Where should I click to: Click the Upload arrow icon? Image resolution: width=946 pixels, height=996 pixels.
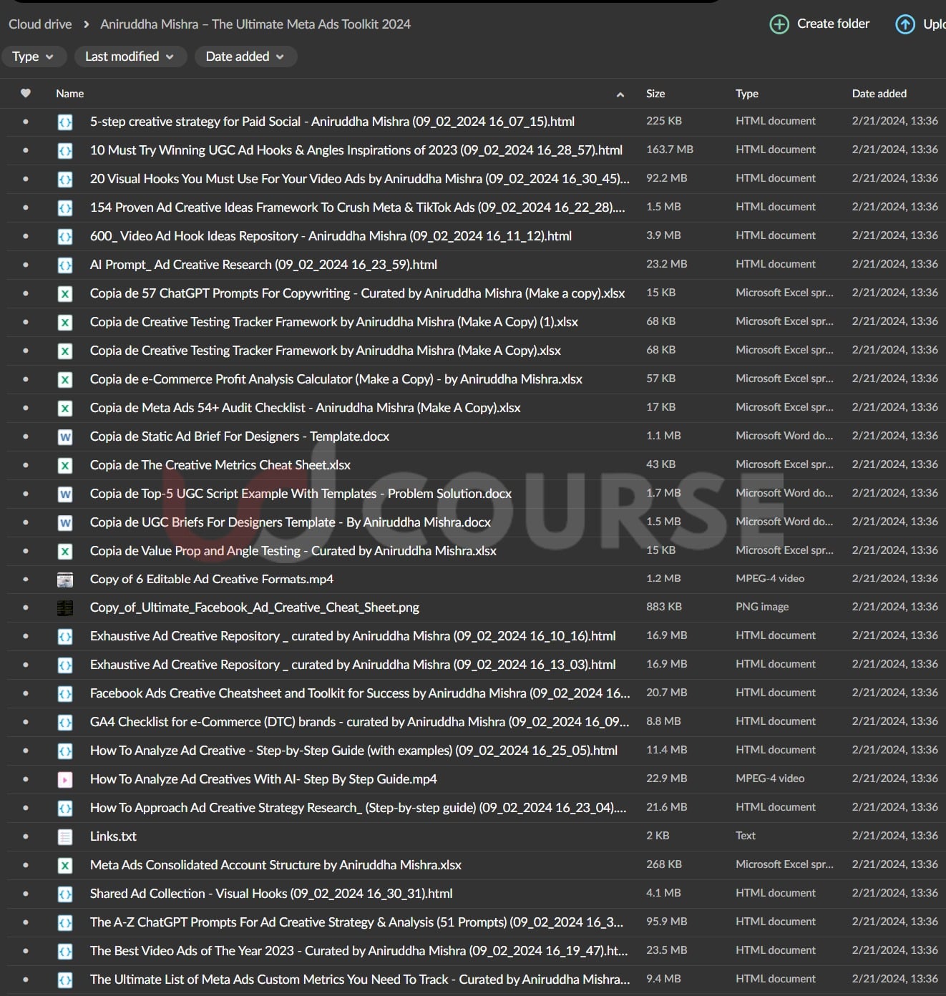(x=905, y=24)
